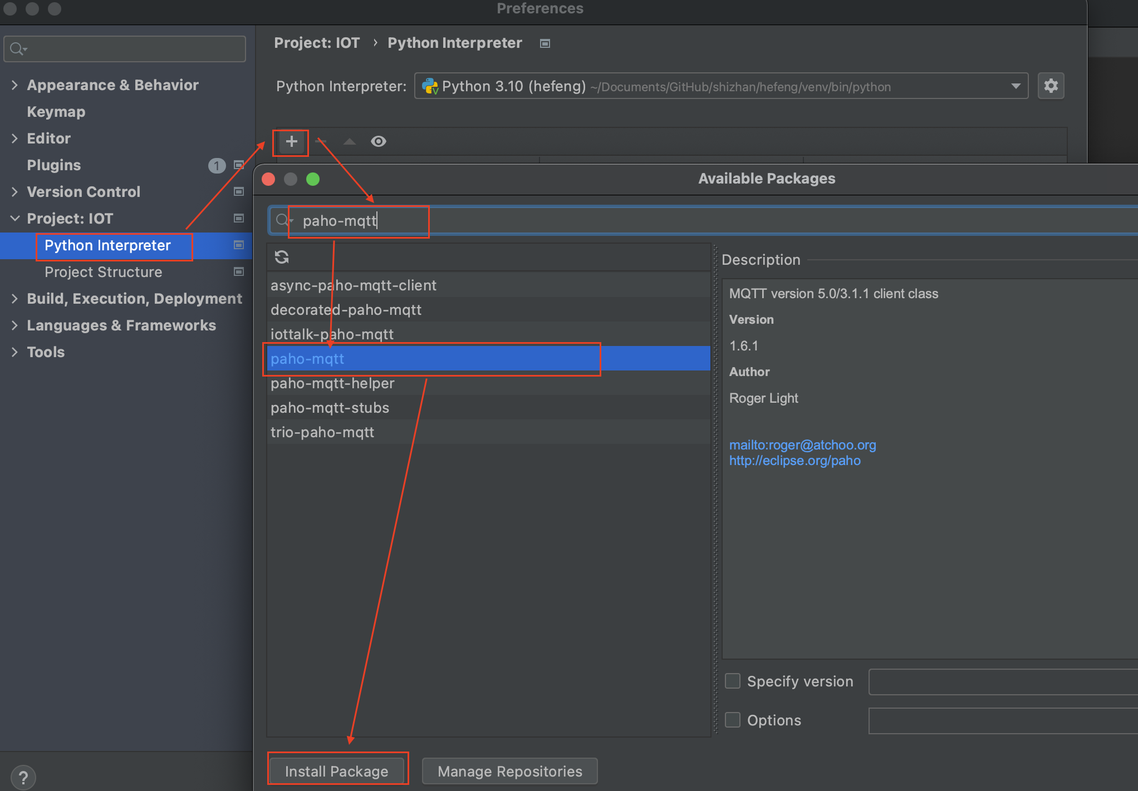Select paho-mqtt-helper in package list
The height and width of the screenshot is (791, 1138).
332,383
